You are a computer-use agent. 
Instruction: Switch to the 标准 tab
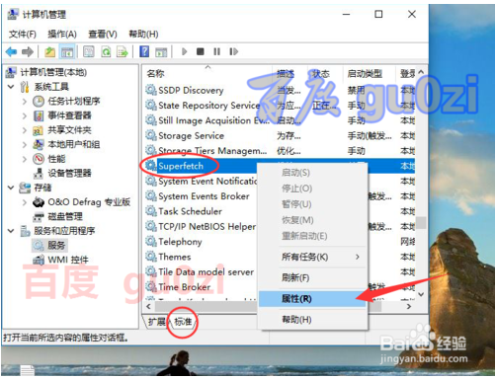183,322
